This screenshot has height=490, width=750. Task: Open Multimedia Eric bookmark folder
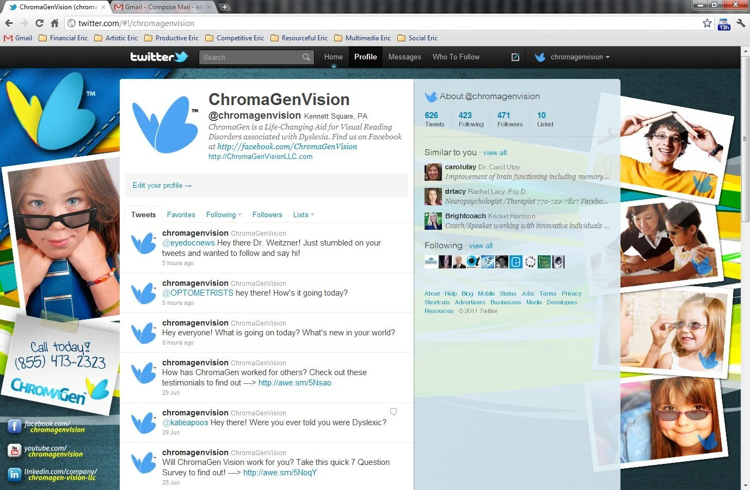click(x=362, y=38)
